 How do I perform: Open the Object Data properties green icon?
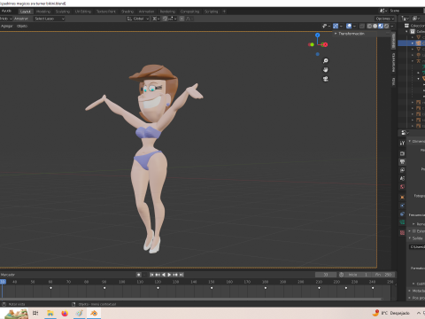(x=402, y=222)
